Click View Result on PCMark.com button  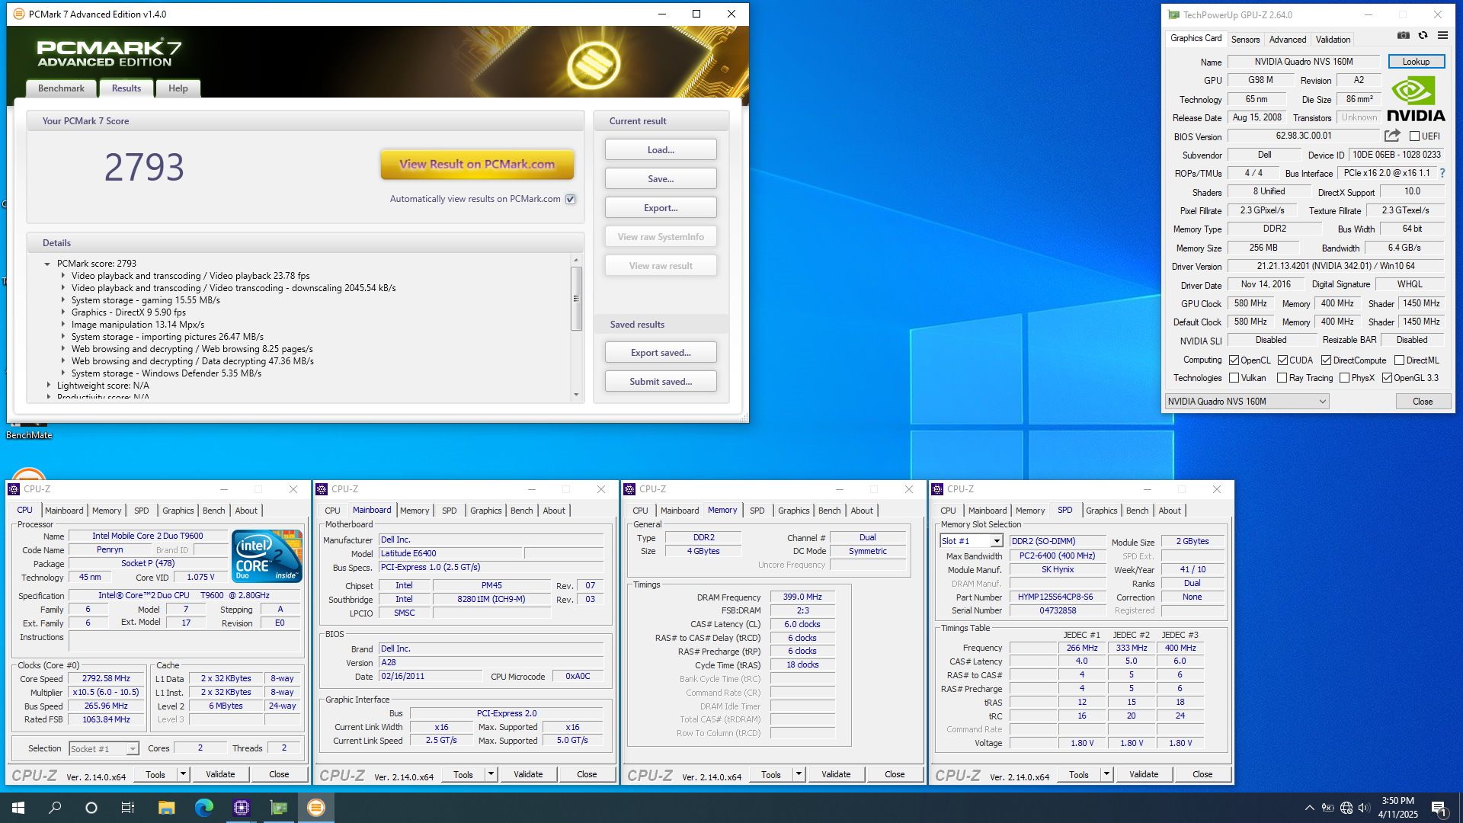(477, 164)
